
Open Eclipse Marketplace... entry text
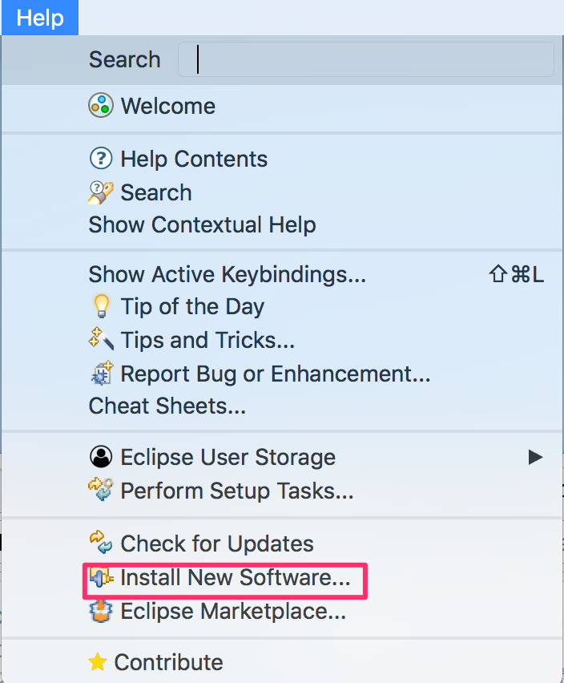233,611
